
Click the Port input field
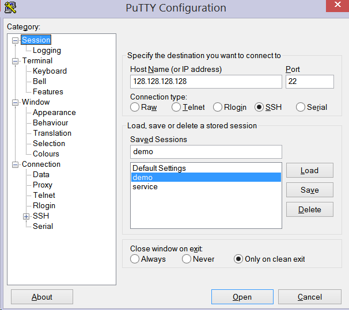[310, 82]
